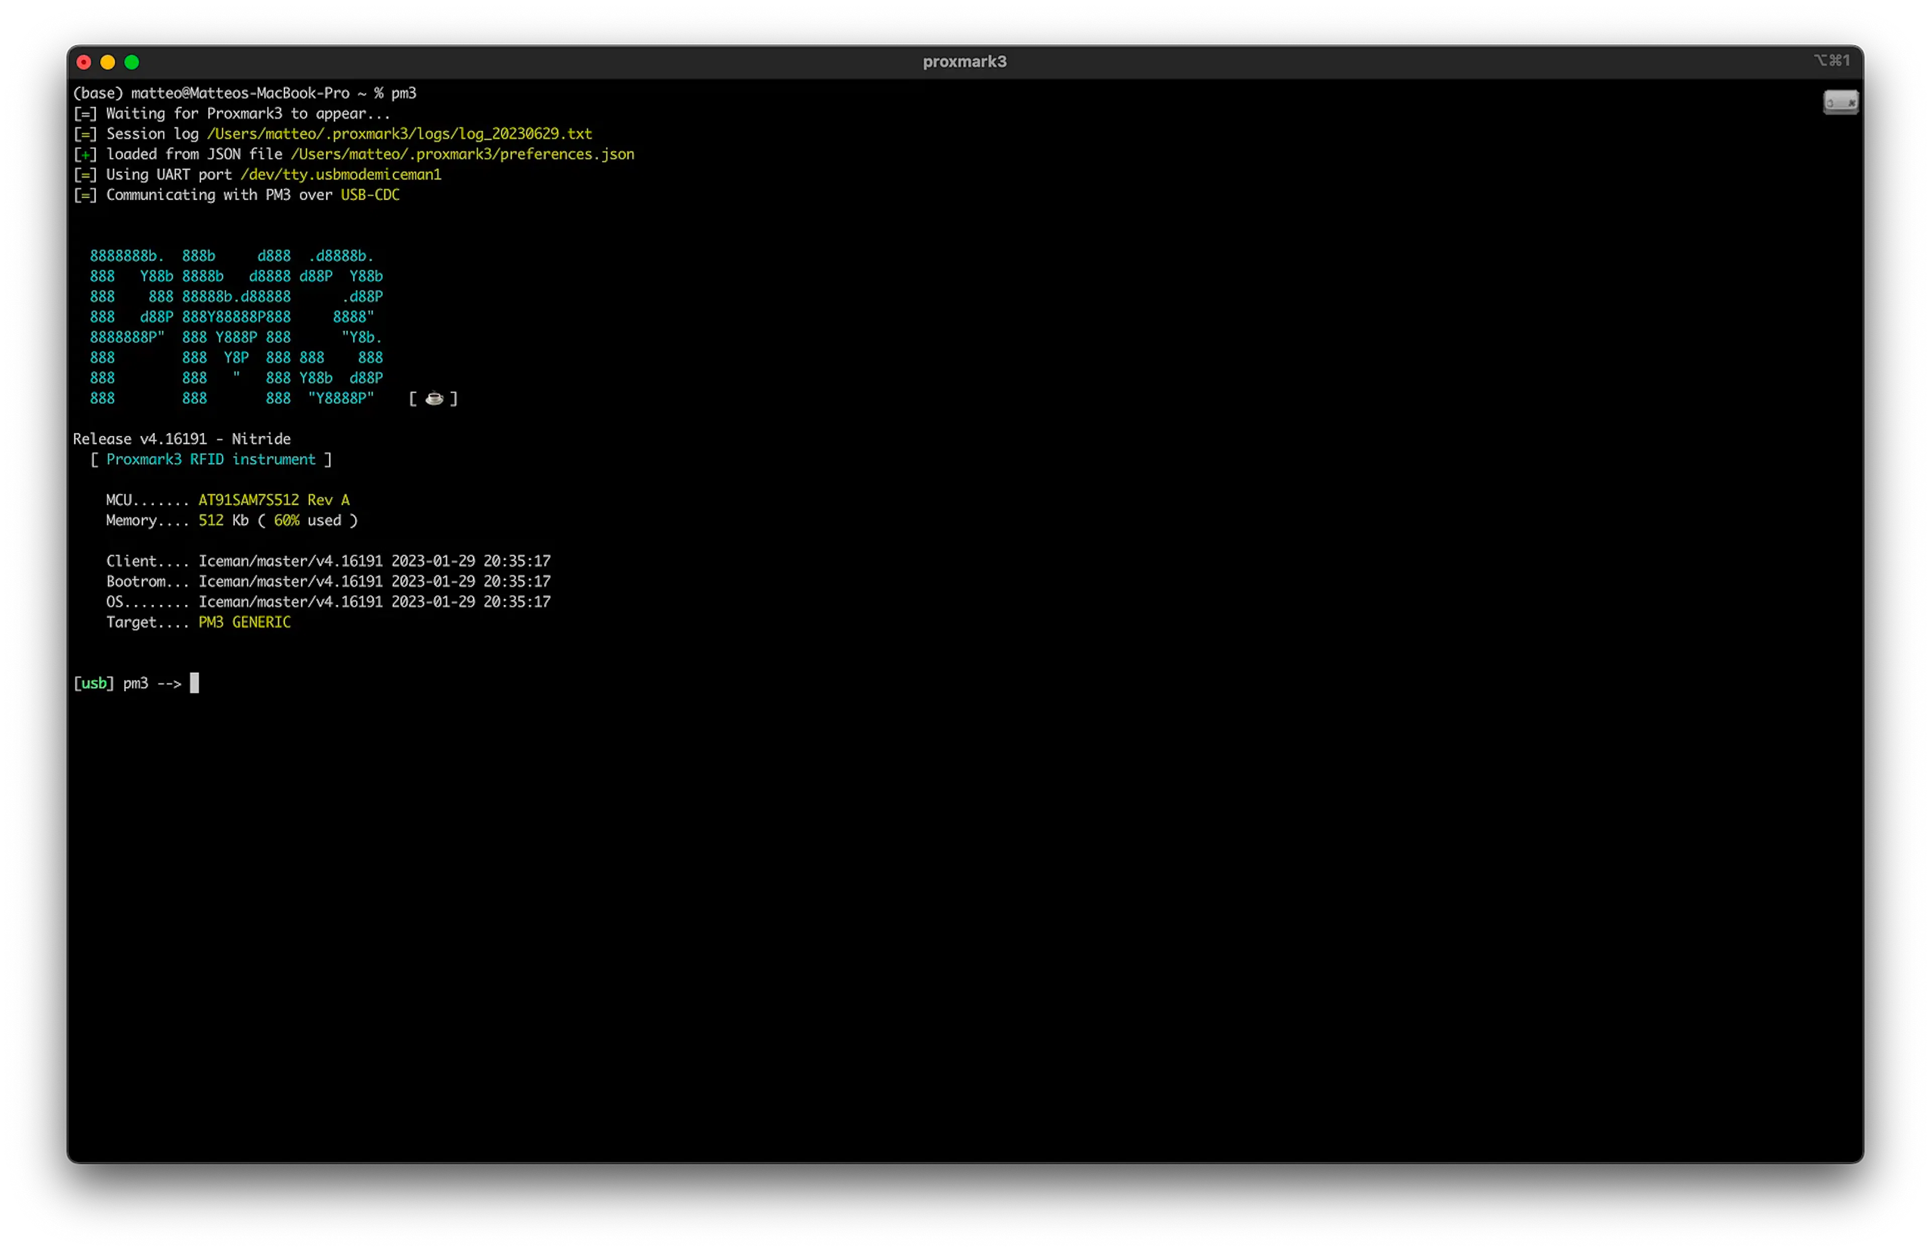Minimize the proxmark3 terminal window

coord(108,62)
